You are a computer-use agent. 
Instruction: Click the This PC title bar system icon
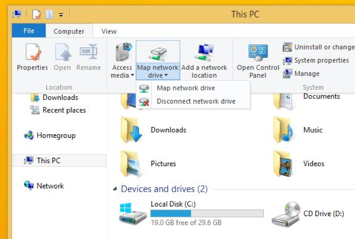point(17,14)
